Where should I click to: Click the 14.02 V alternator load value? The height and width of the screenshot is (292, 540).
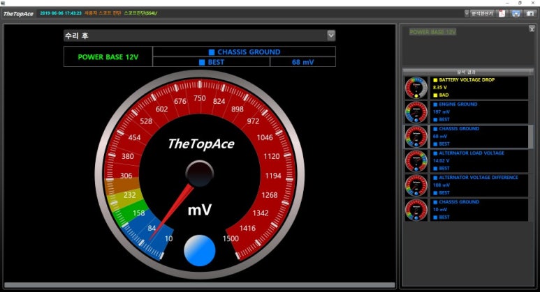pyautogui.click(x=442, y=160)
